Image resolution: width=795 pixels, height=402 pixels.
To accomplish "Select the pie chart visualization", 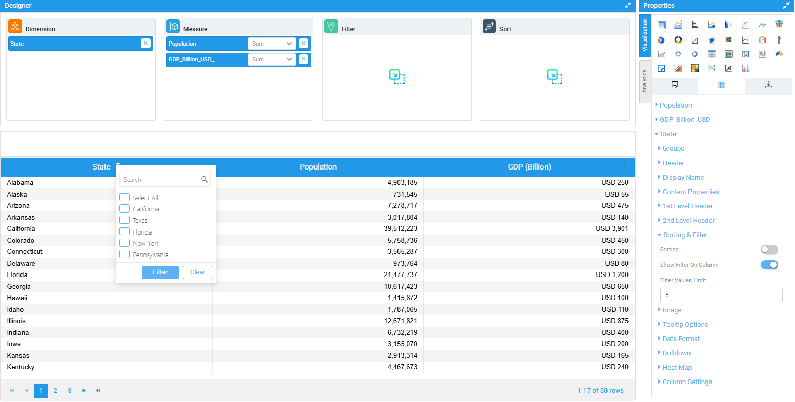I will [661, 40].
